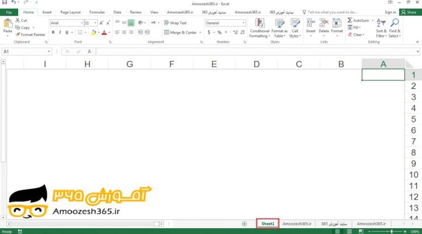Viewport: 422px width, 234px height.
Task: Click the Increase Decimal icon
Action: (236, 33)
